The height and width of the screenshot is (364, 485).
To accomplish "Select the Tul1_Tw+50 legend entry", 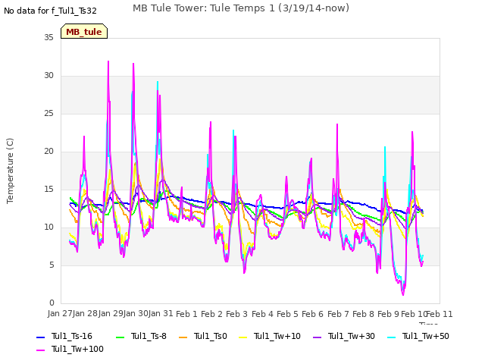I will click(x=418, y=336).
